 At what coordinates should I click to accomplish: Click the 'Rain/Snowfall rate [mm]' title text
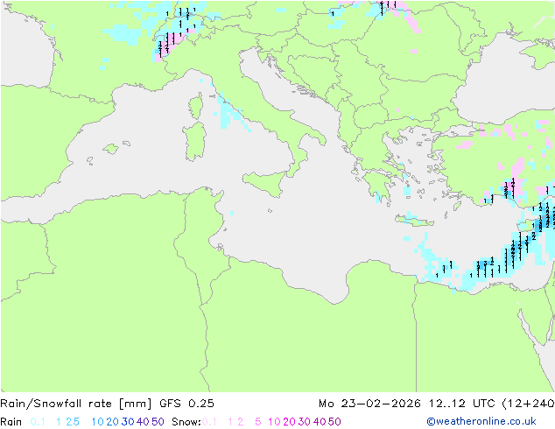pos(76,404)
